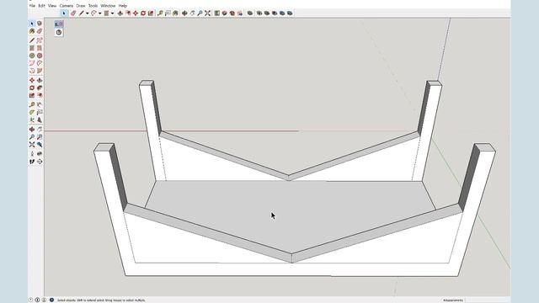The image size is (539, 303).
Task: Click Zoom Extents in the top toolbar
Action: pyautogui.click(x=207, y=13)
